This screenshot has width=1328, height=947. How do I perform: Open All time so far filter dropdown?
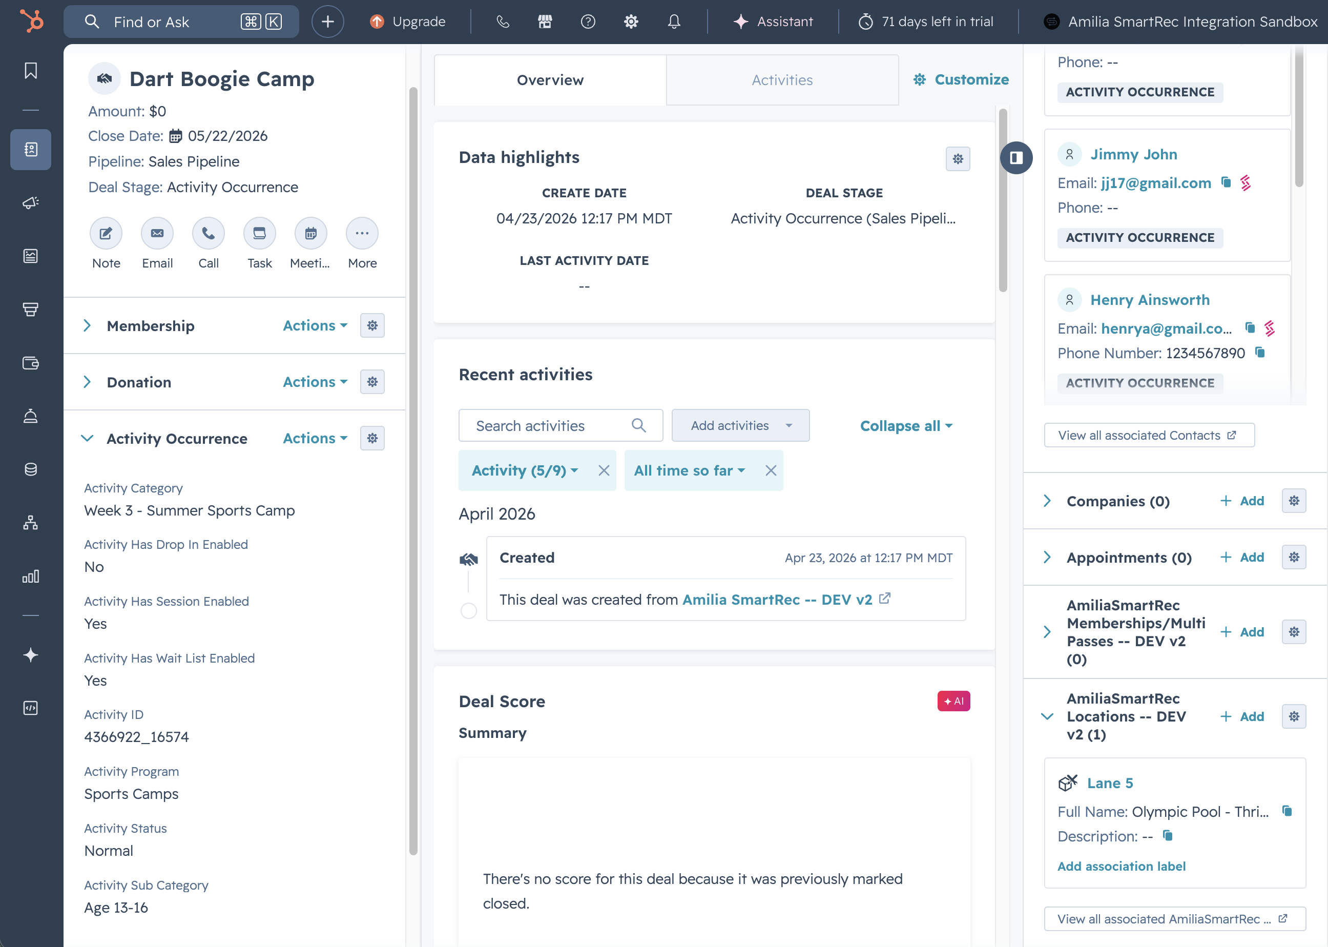[690, 470]
